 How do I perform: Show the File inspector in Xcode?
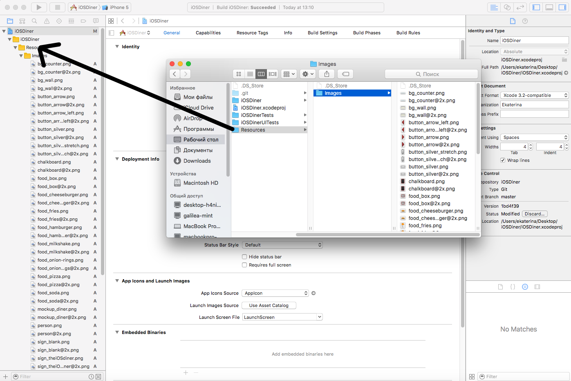pos(513,21)
